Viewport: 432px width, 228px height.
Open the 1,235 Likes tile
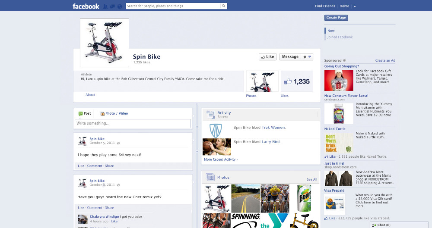click(297, 81)
